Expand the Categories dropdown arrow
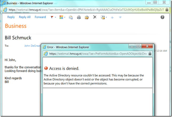Screen dimensions: 172x117 click(65, 17)
